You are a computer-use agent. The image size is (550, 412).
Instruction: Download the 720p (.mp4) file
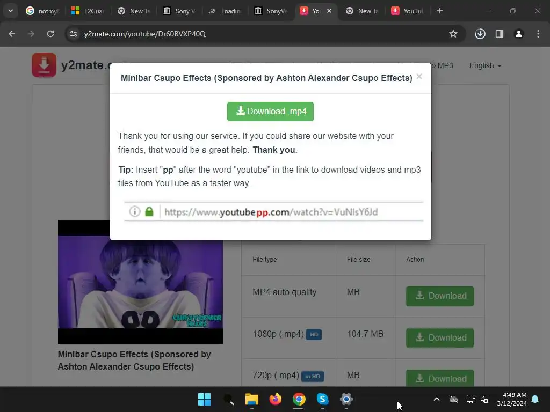click(x=439, y=378)
